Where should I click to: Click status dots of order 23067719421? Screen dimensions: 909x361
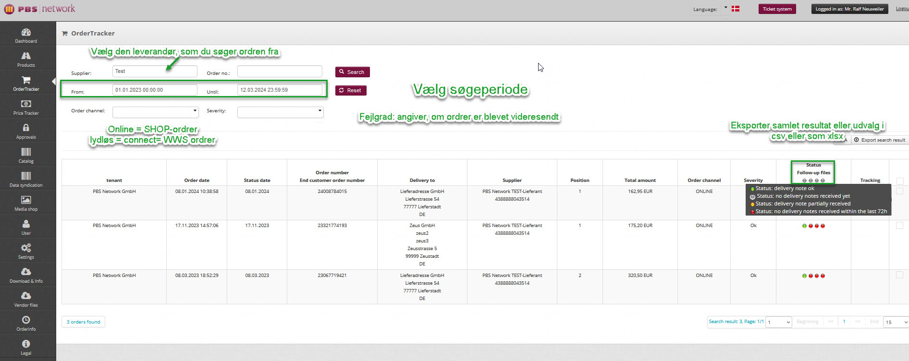(x=813, y=276)
